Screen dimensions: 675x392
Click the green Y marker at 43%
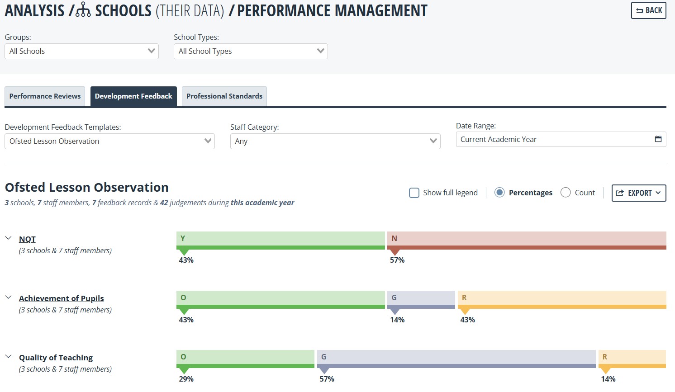click(184, 252)
